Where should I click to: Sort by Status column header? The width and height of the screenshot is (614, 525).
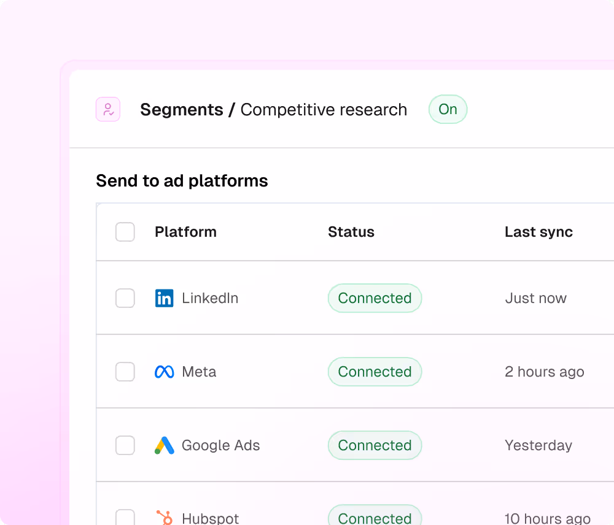tap(351, 232)
